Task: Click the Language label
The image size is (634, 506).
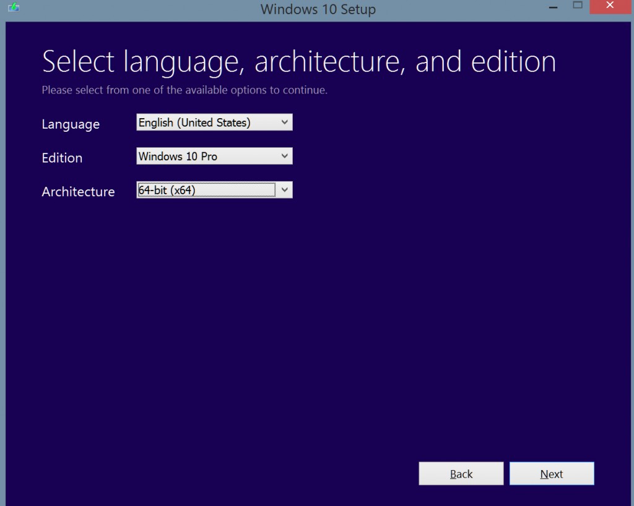Action: 71,124
